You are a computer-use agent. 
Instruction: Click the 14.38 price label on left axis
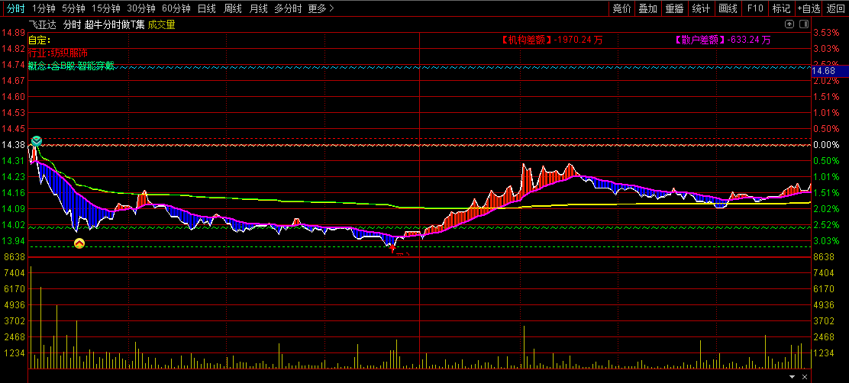[13, 145]
